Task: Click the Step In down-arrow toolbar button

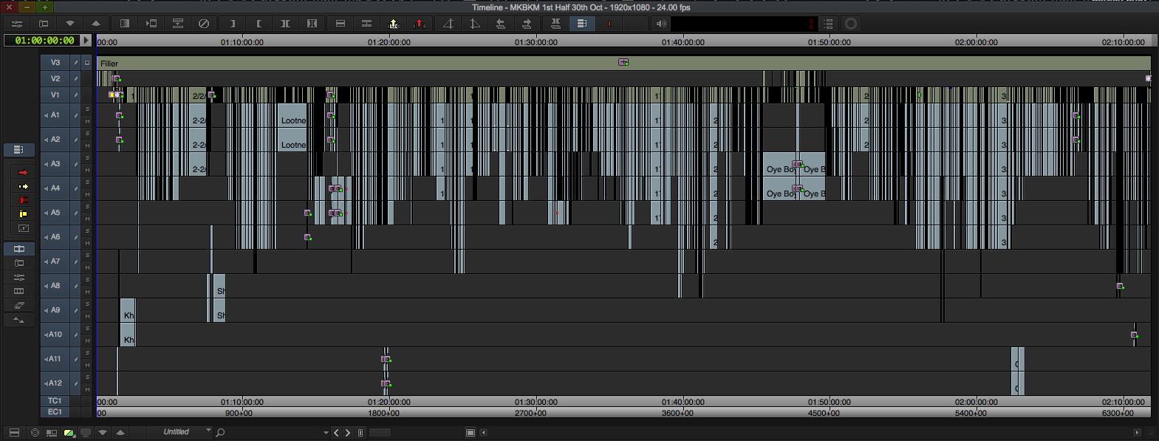Action: tap(70, 24)
